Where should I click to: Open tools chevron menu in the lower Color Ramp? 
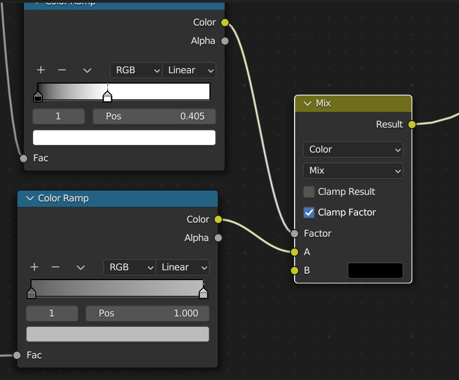click(x=81, y=267)
